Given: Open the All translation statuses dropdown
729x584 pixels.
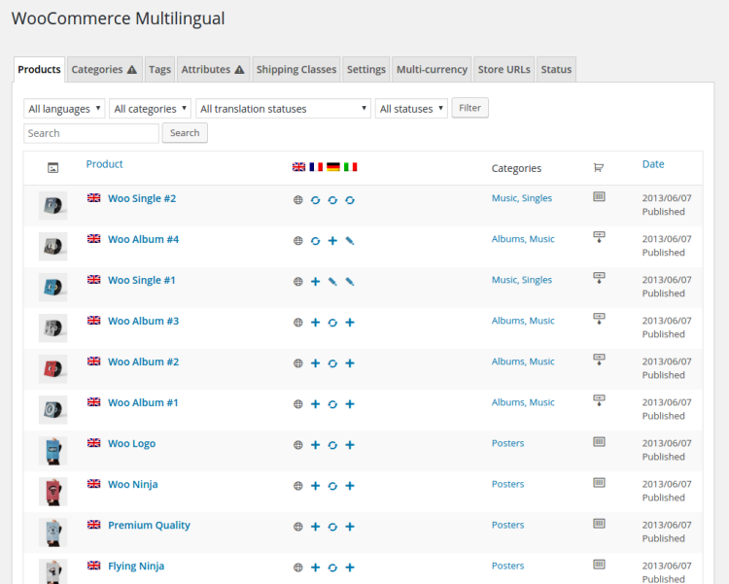Looking at the screenshot, I should (x=283, y=109).
